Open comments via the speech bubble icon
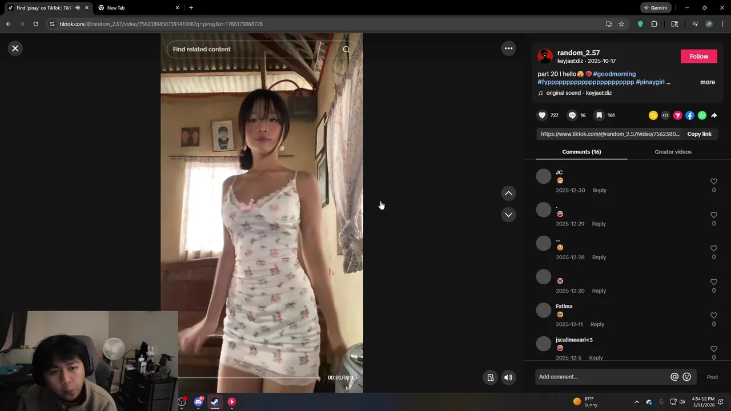The image size is (731, 411). (x=572, y=115)
